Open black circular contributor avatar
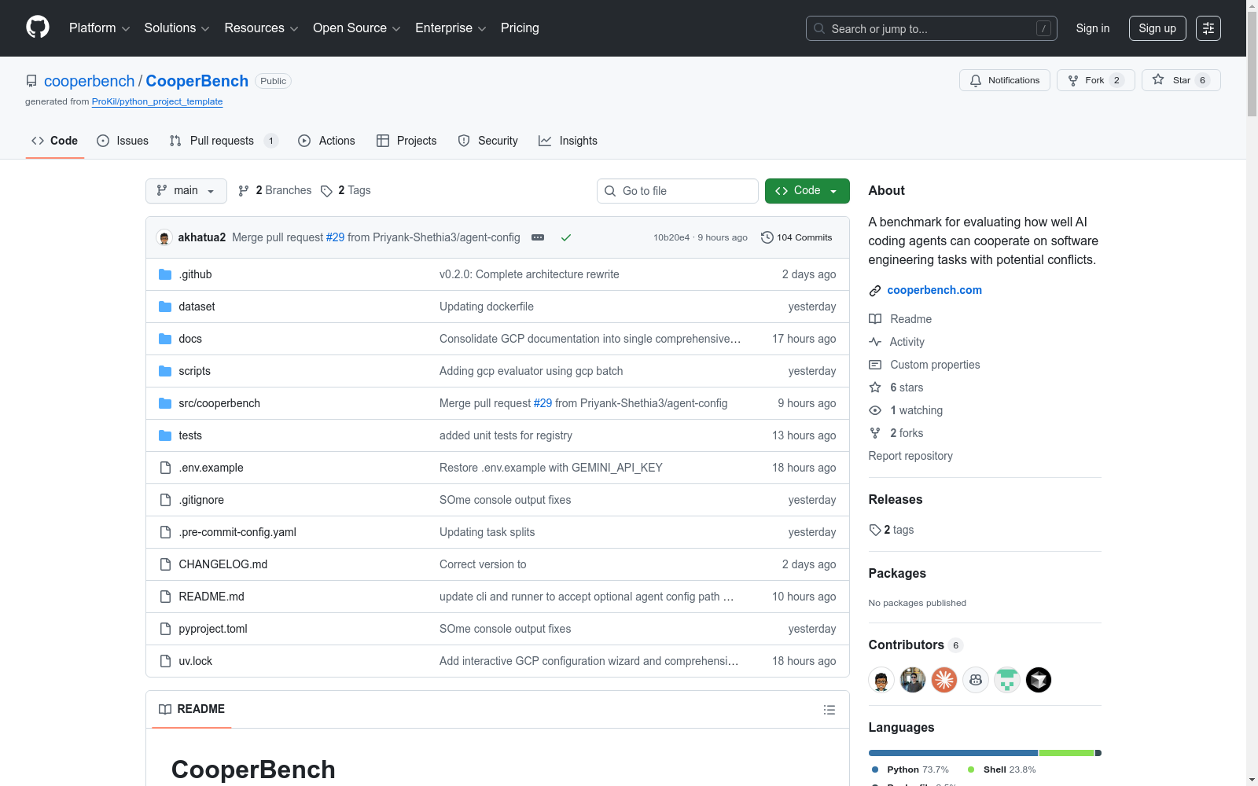Screen dimensions: 1258x786 coord(1039,680)
